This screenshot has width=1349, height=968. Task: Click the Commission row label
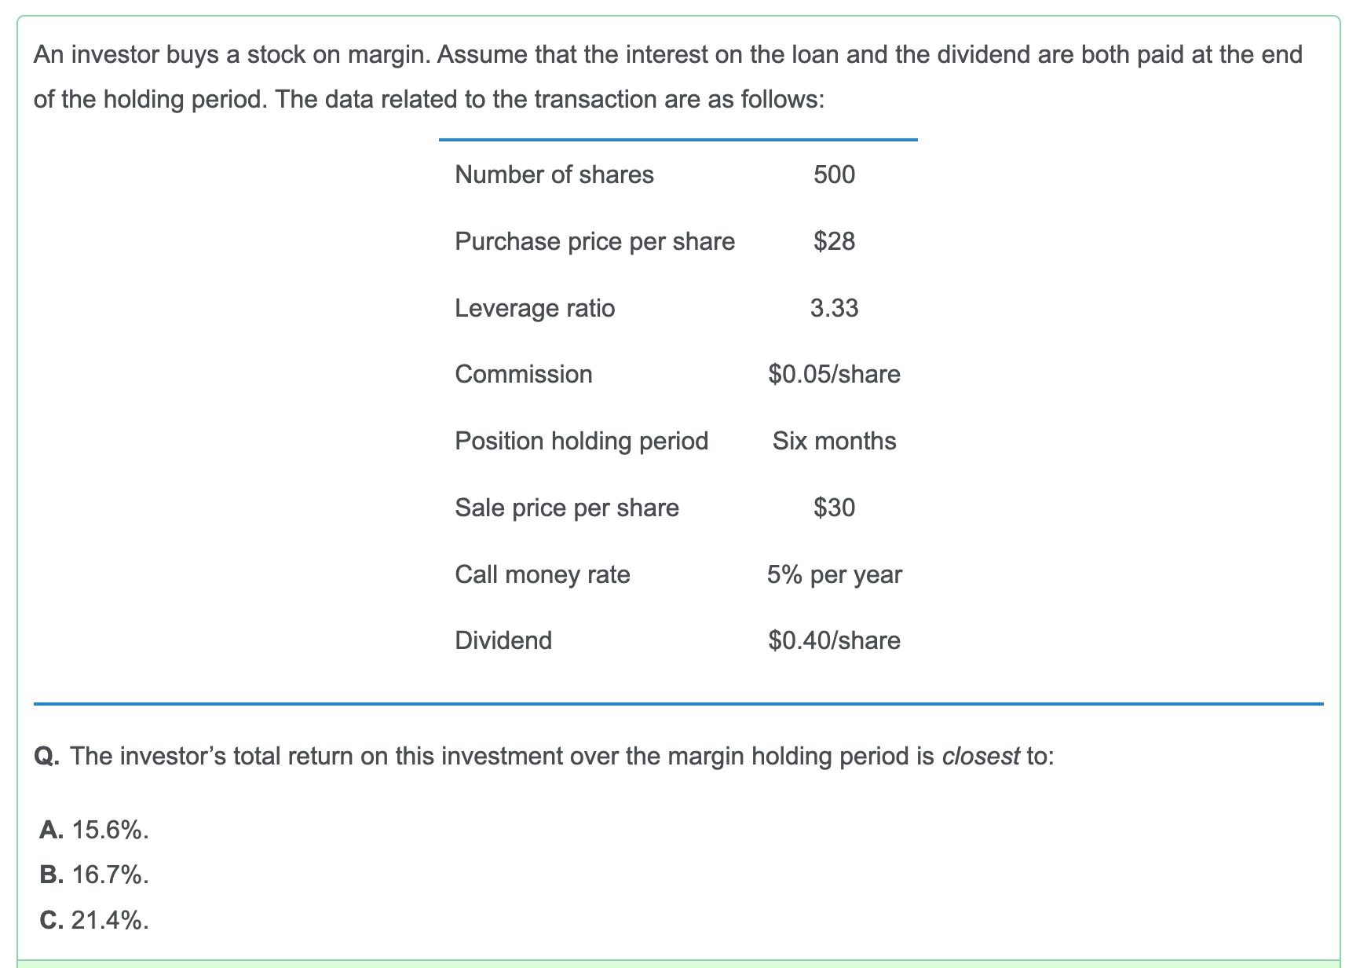(524, 373)
